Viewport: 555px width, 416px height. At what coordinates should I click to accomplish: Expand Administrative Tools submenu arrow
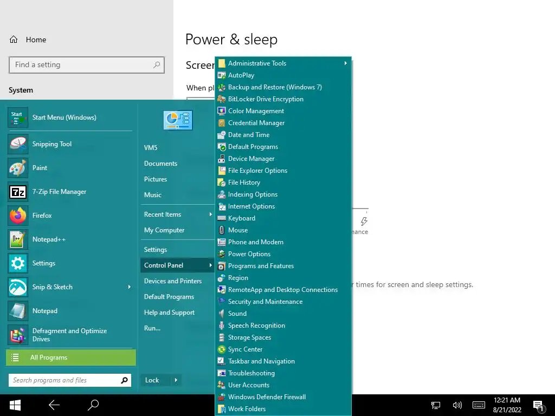345,63
